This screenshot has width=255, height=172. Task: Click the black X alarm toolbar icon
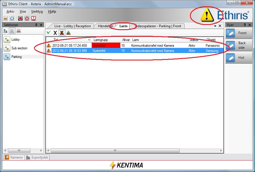(55, 33)
